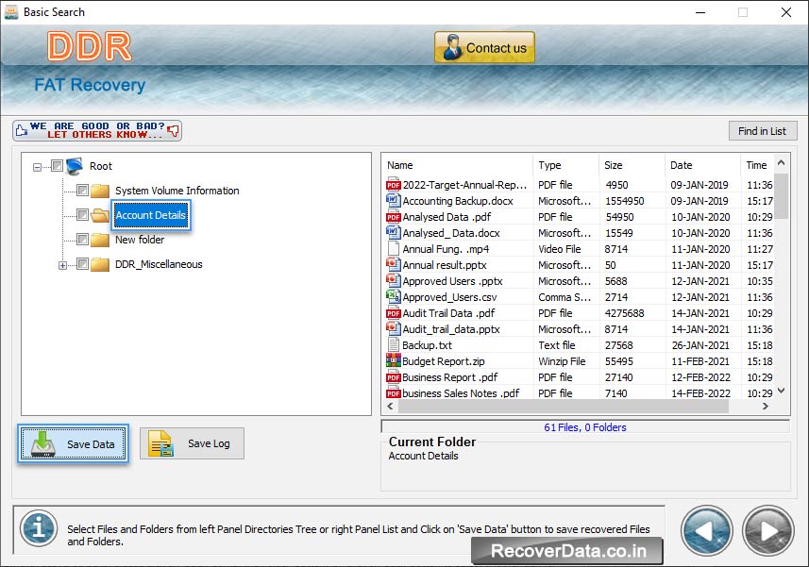
Task: Click the PDF icon of Business Report .pdf
Action: (393, 376)
